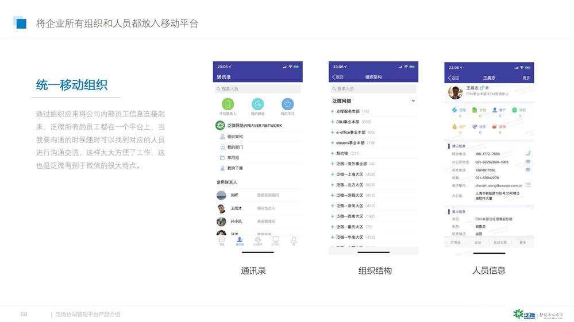The height and width of the screenshot is (322, 574).
Task: Send email via envelope icon
Action: click(x=528, y=185)
